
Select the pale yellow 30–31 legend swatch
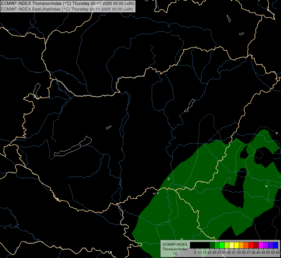232,245
